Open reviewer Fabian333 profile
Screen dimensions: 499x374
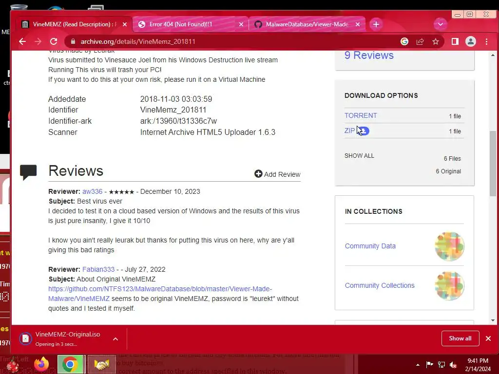[98, 269]
